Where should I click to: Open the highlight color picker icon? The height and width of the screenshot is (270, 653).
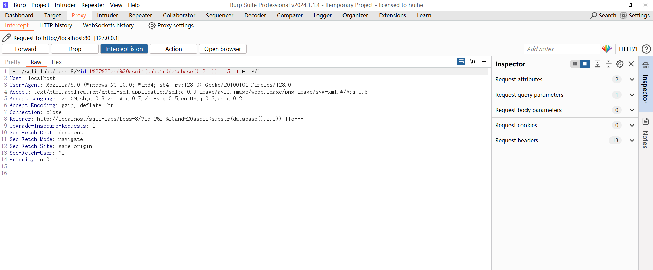[607, 49]
